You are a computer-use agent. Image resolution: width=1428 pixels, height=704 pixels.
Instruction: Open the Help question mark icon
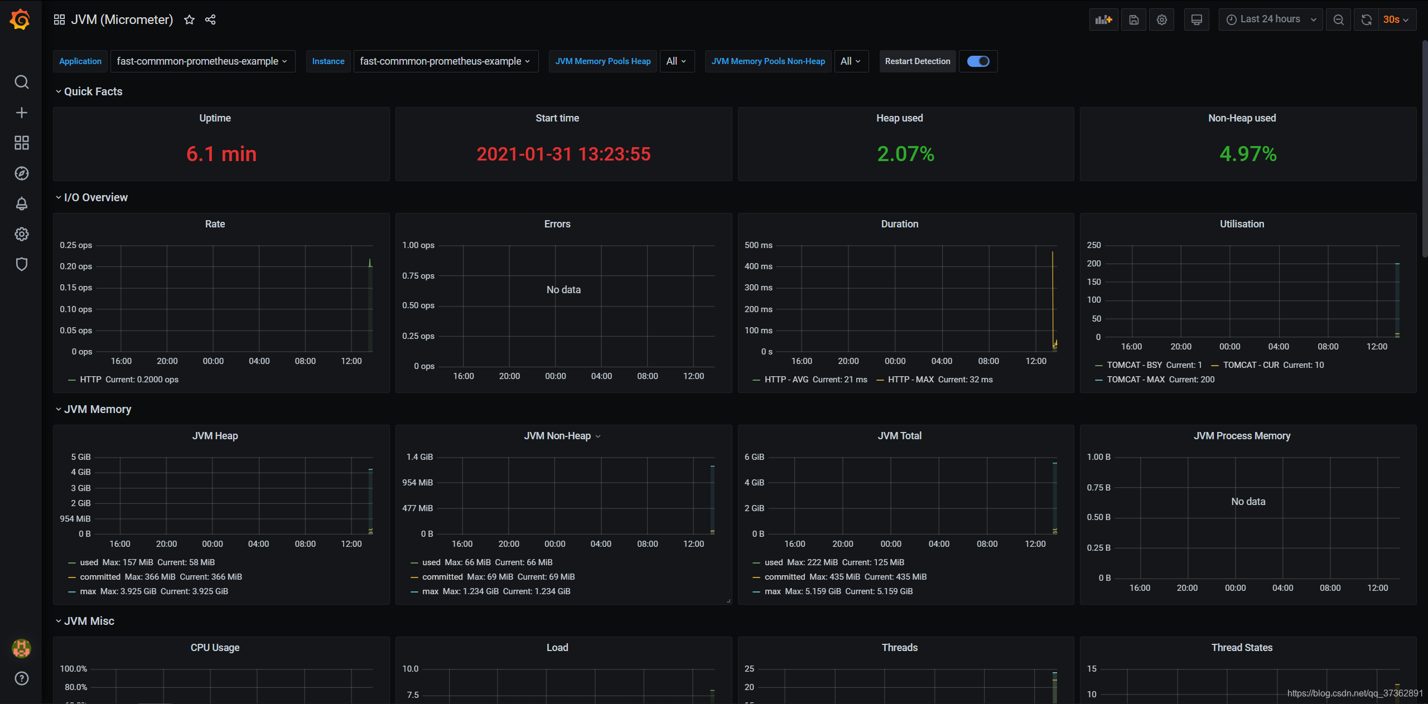[21, 678]
